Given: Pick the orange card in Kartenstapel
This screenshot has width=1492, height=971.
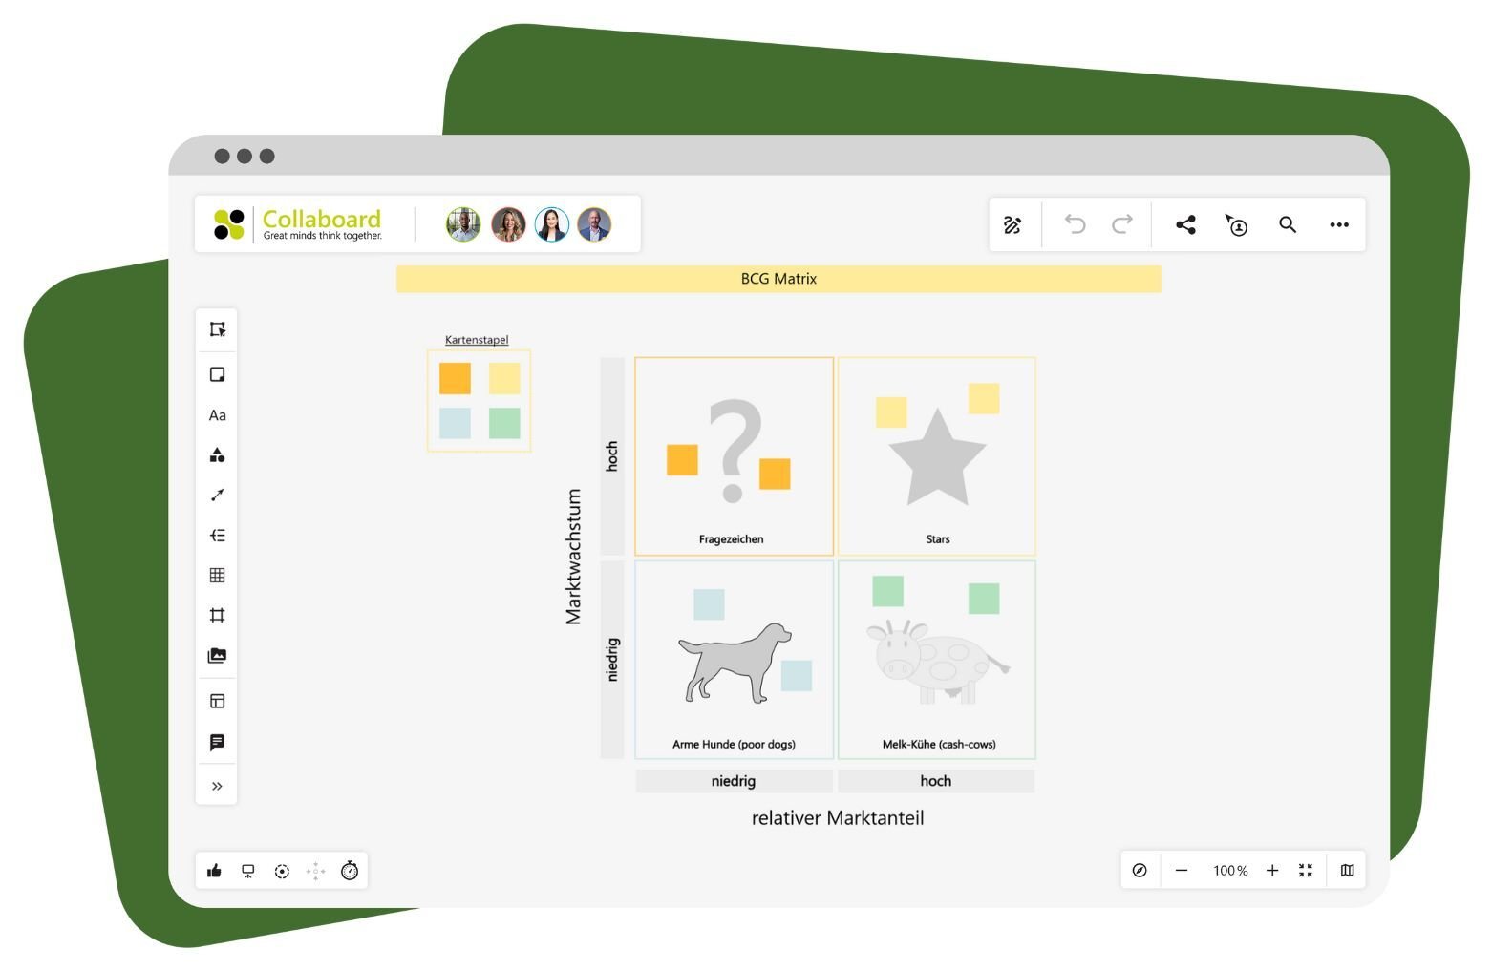Looking at the screenshot, I should (455, 378).
